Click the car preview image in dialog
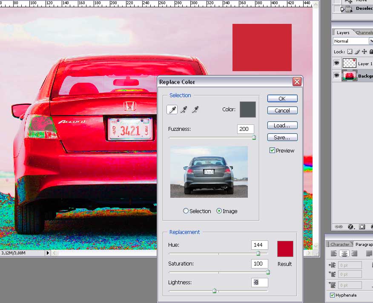373x303 pixels. (x=209, y=172)
